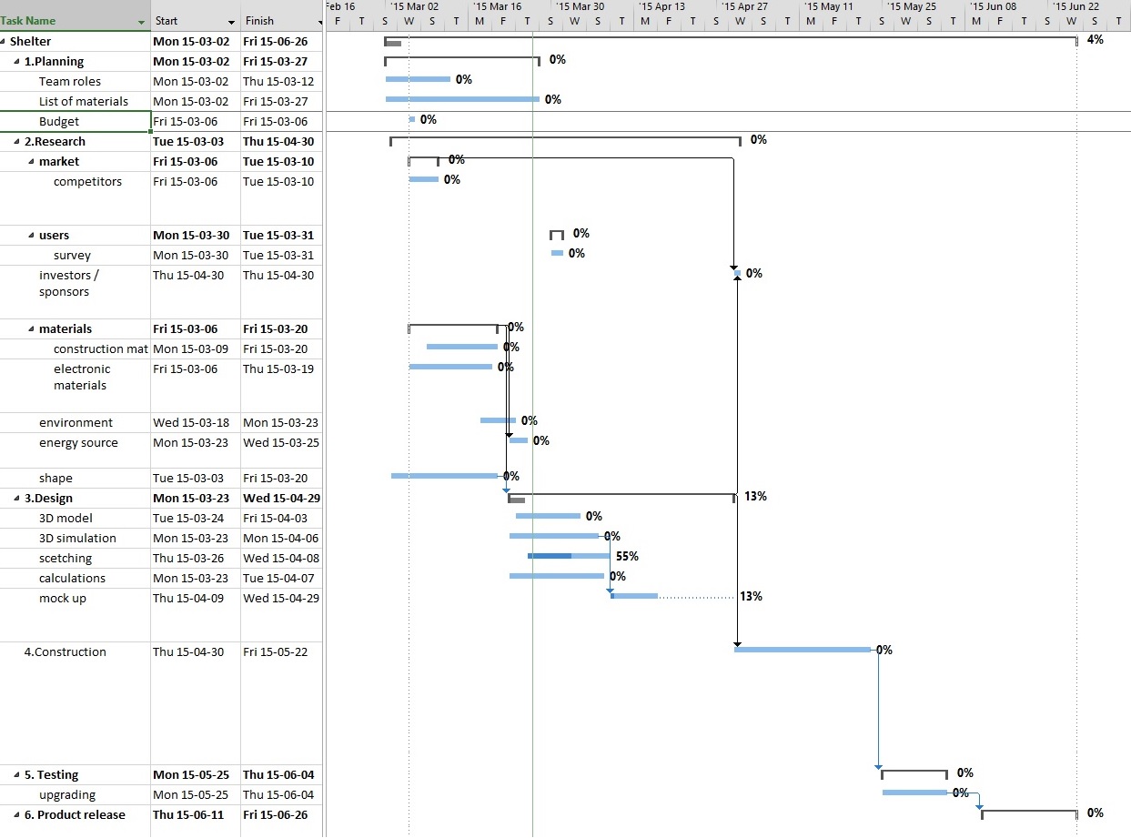
Task: Select the electronic materials task name
Action: [82, 377]
